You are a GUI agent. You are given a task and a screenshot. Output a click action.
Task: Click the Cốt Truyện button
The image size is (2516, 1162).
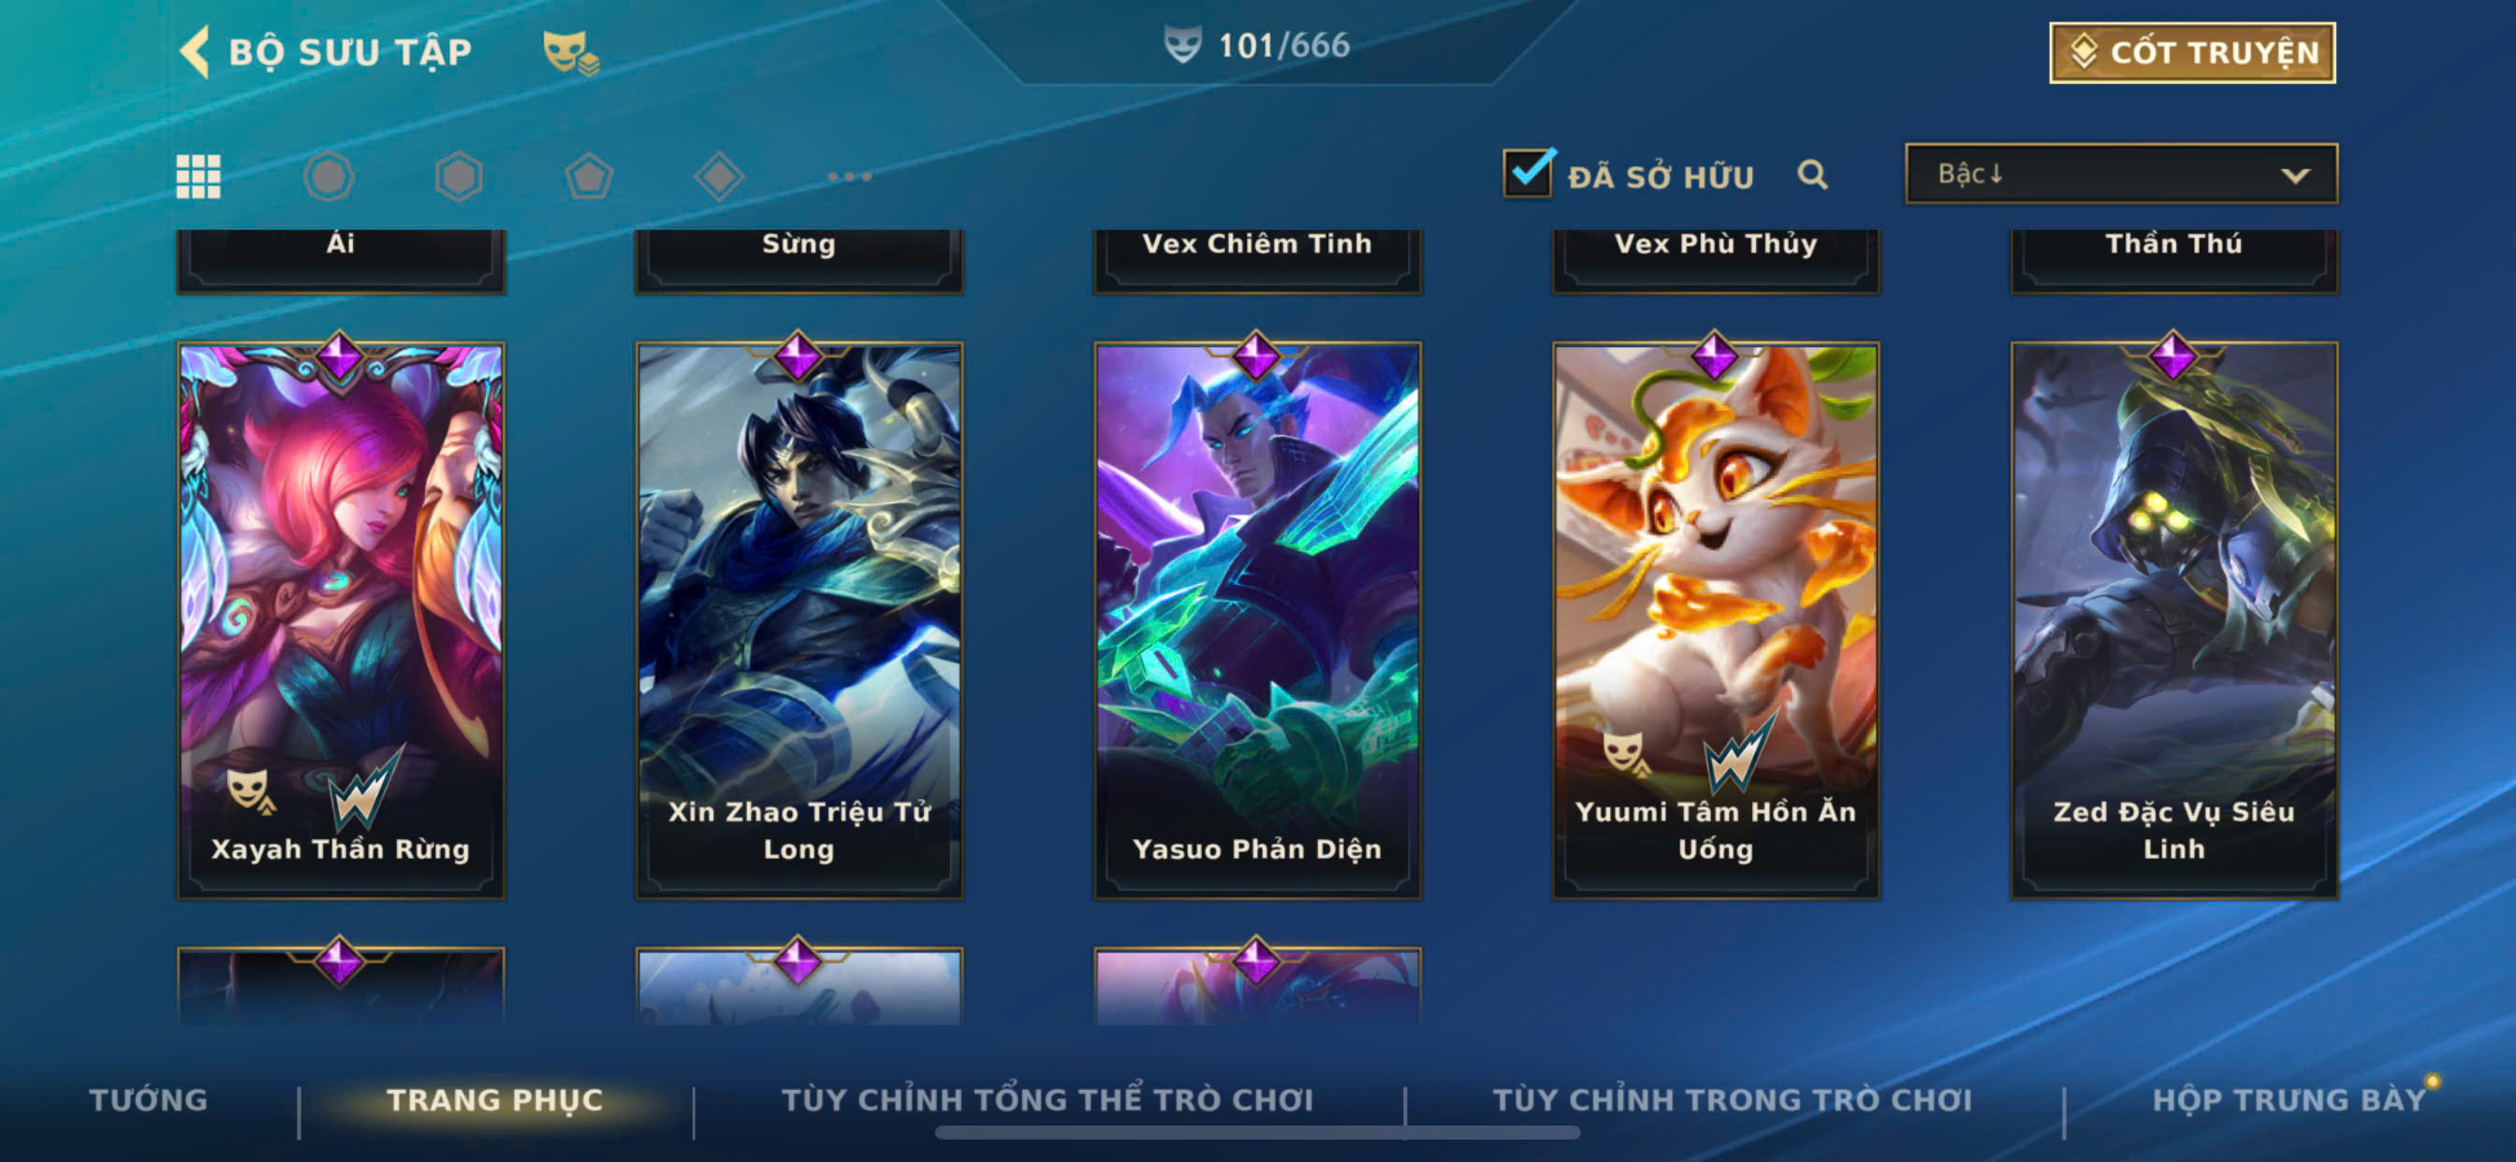(x=2192, y=52)
